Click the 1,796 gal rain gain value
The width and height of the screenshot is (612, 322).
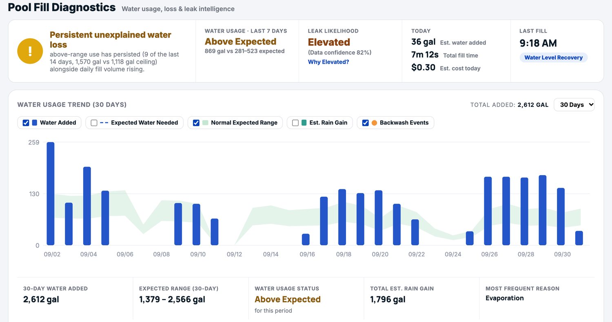click(388, 300)
